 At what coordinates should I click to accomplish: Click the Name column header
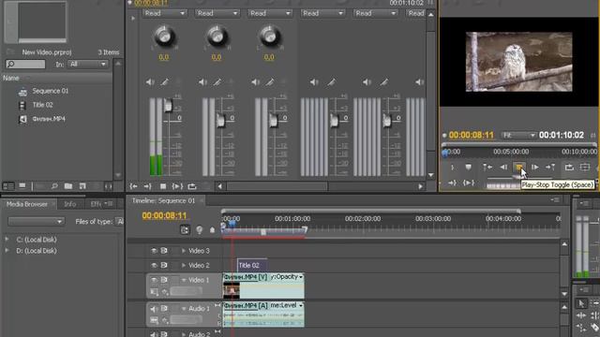coord(11,78)
